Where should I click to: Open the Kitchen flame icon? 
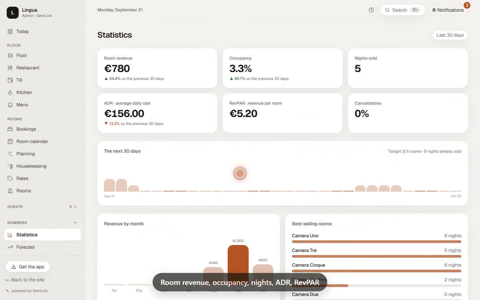coord(10,92)
